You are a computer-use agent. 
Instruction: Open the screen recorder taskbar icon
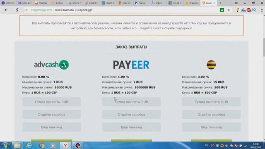(77, 145)
